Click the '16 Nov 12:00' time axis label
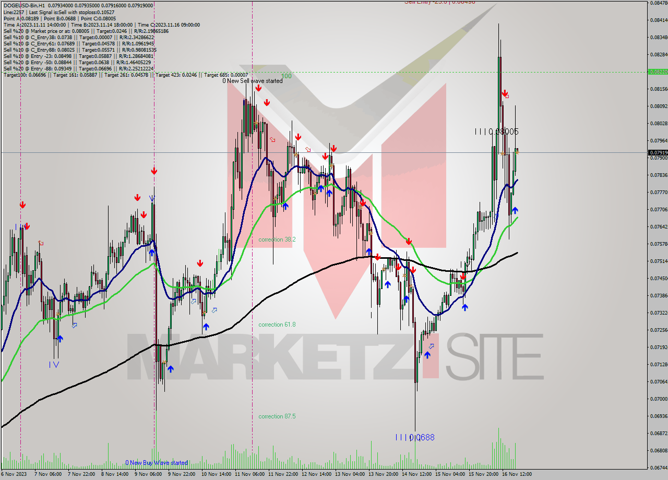The image size is (668, 480). (517, 474)
